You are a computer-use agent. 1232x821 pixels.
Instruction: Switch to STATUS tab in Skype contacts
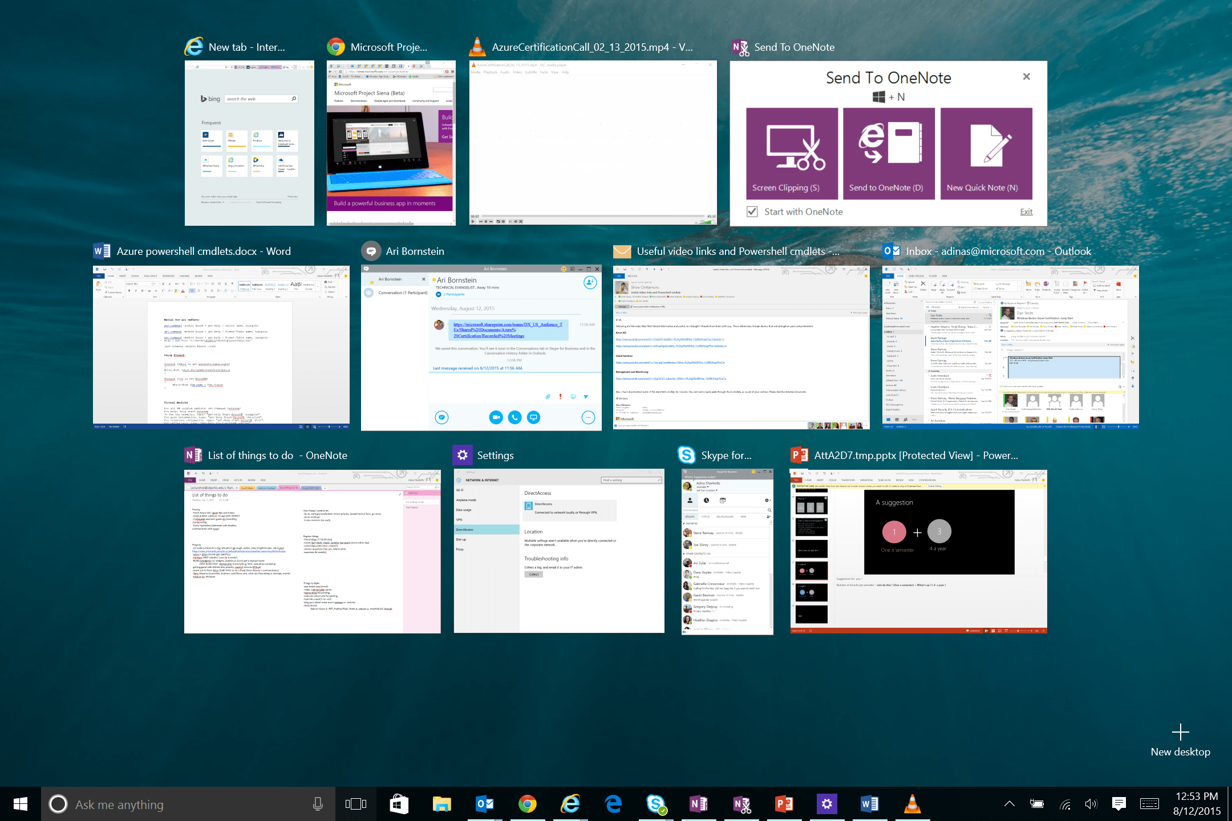point(706,517)
